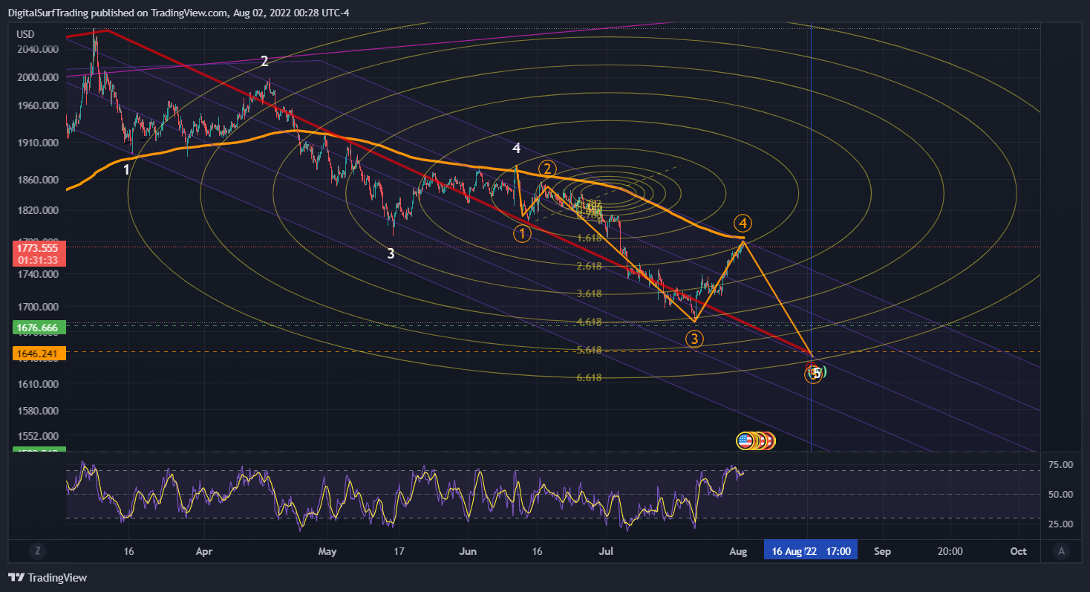Viewport: 1090px width, 592px height.
Task: Click the 1910.000 price axis label
Action: tap(36, 143)
